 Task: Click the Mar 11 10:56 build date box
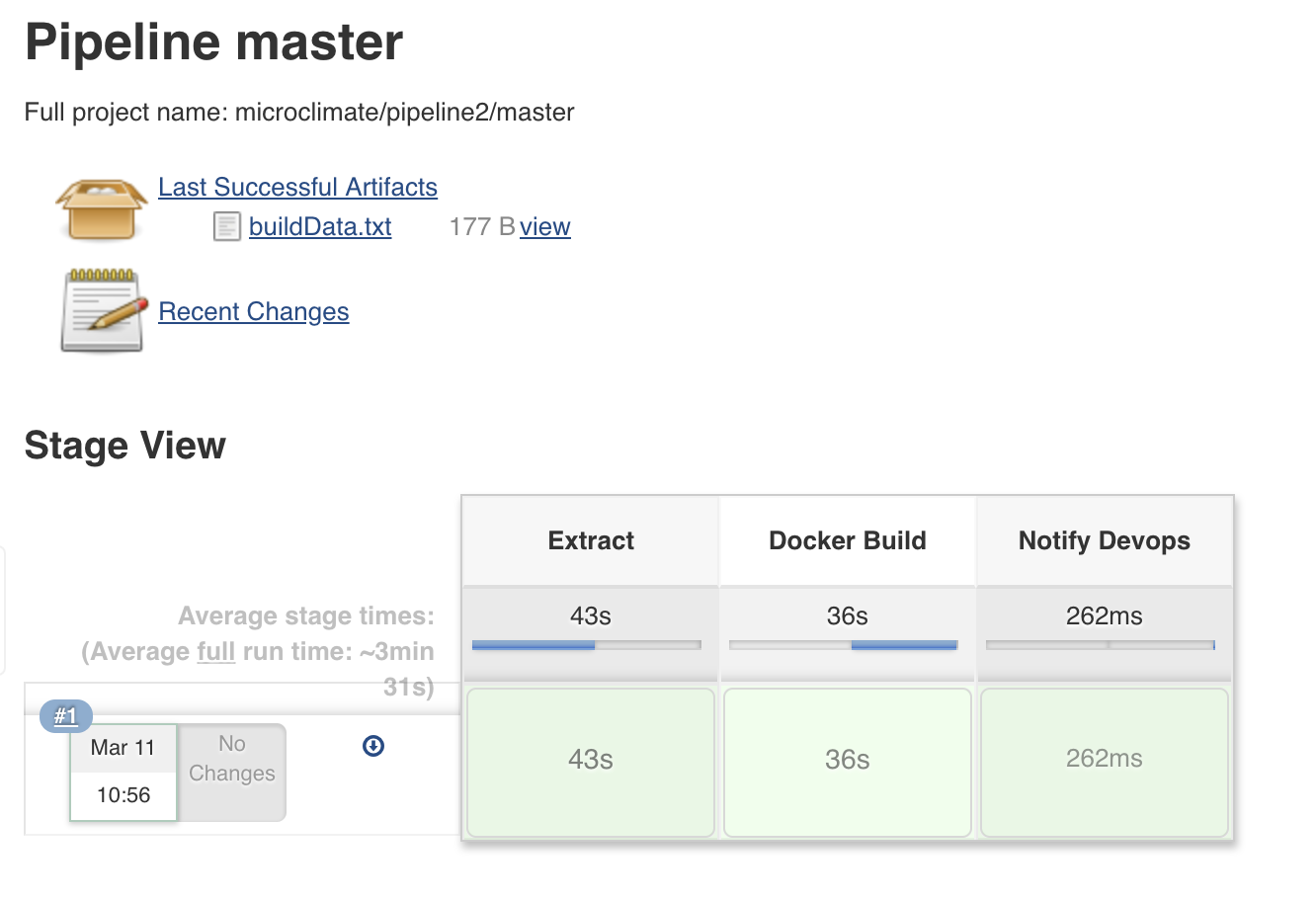(x=123, y=772)
